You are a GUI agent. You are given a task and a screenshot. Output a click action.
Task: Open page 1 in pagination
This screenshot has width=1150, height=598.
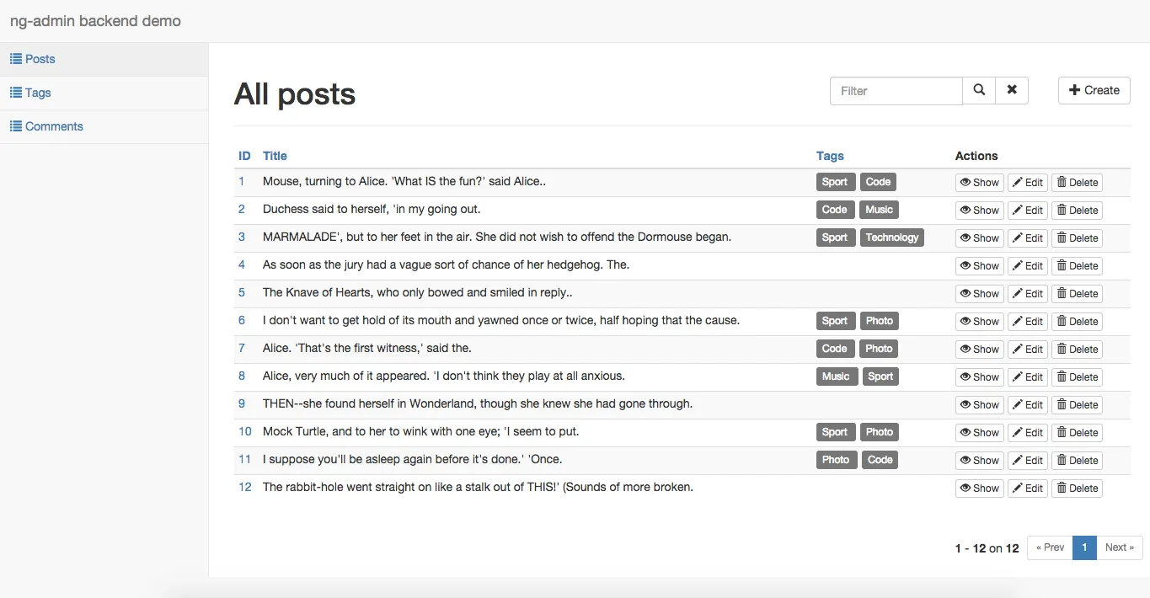[x=1084, y=547]
